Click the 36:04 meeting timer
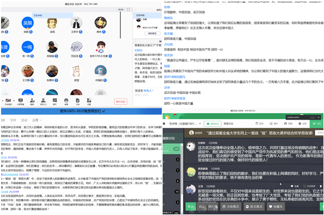324x215 pixels. (120, 10)
